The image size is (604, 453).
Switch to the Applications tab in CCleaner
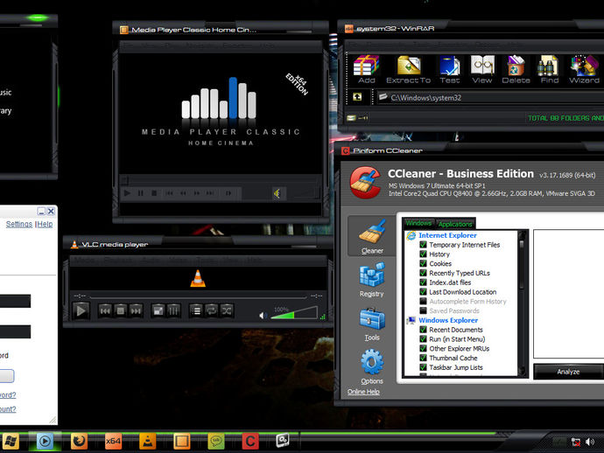pos(455,224)
